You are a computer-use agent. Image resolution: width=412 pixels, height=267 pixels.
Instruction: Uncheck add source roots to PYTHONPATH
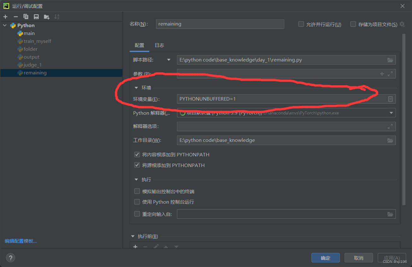137,165
